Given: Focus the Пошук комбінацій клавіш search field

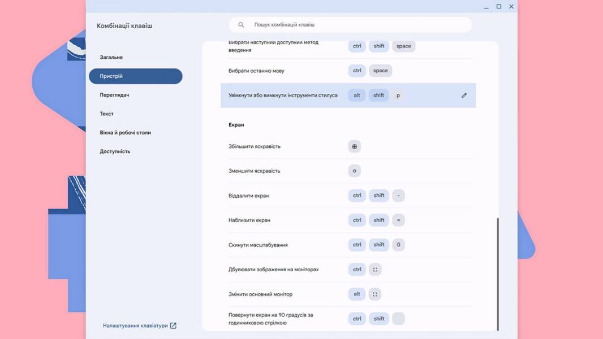Looking at the screenshot, I should click(x=350, y=24).
